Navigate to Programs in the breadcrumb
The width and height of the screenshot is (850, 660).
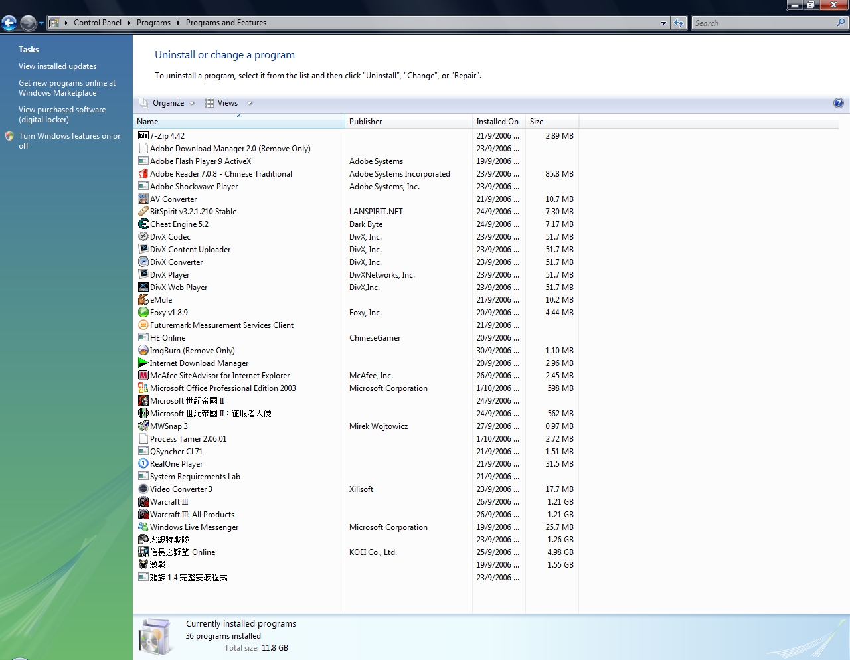pyautogui.click(x=153, y=23)
